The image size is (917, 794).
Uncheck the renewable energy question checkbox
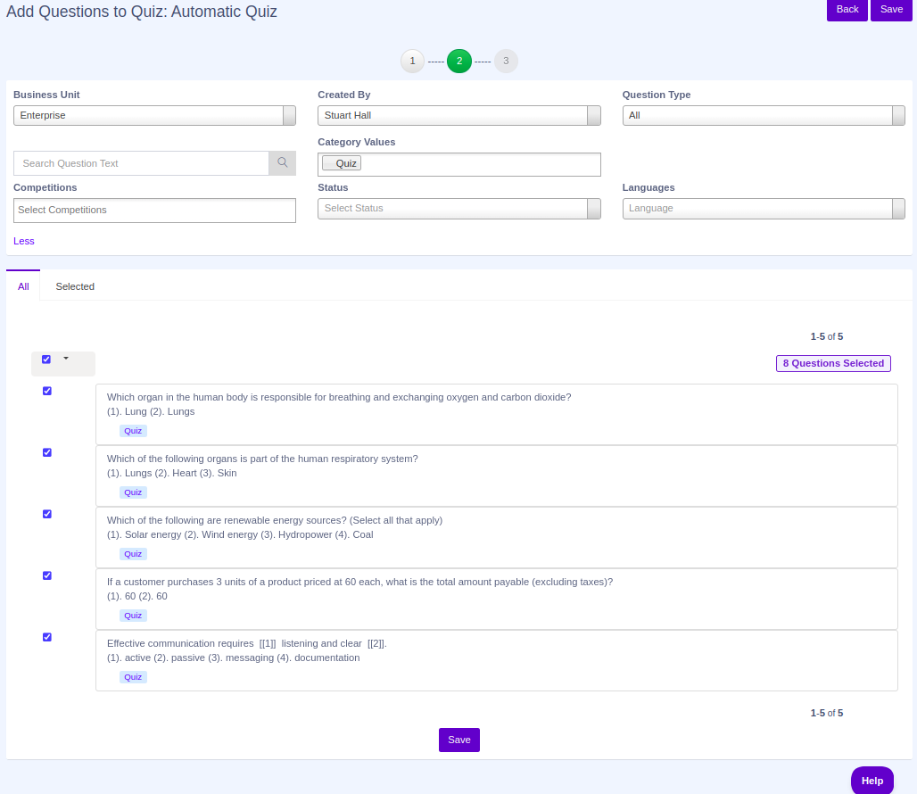click(x=47, y=514)
